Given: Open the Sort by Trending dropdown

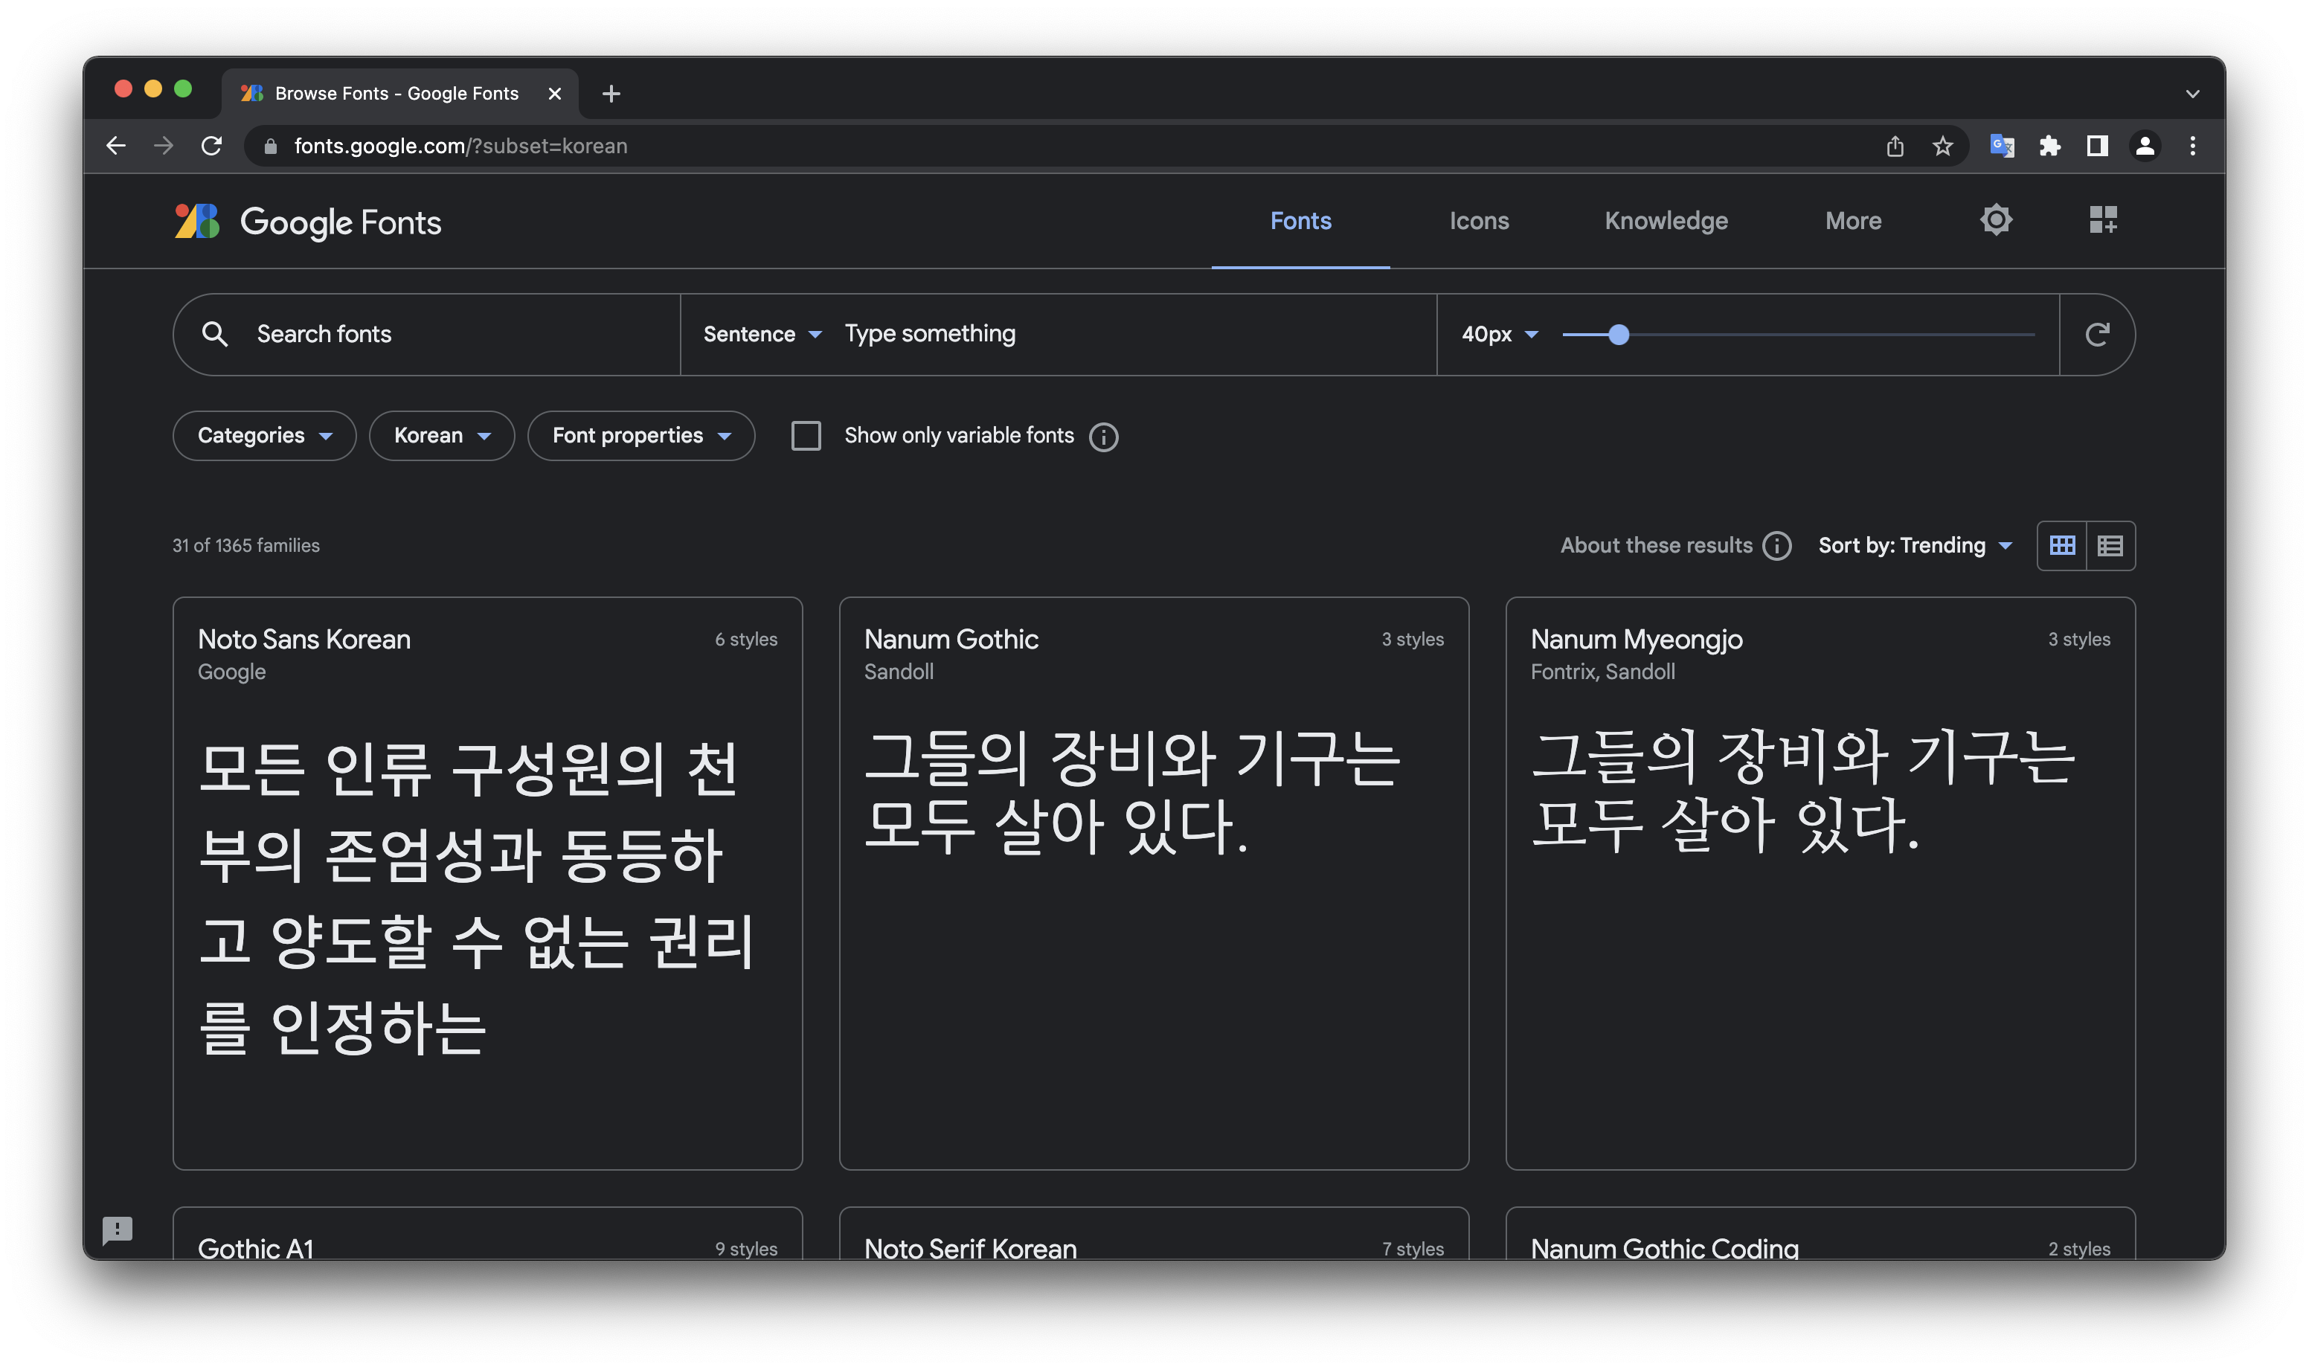Looking at the screenshot, I should 1914,546.
